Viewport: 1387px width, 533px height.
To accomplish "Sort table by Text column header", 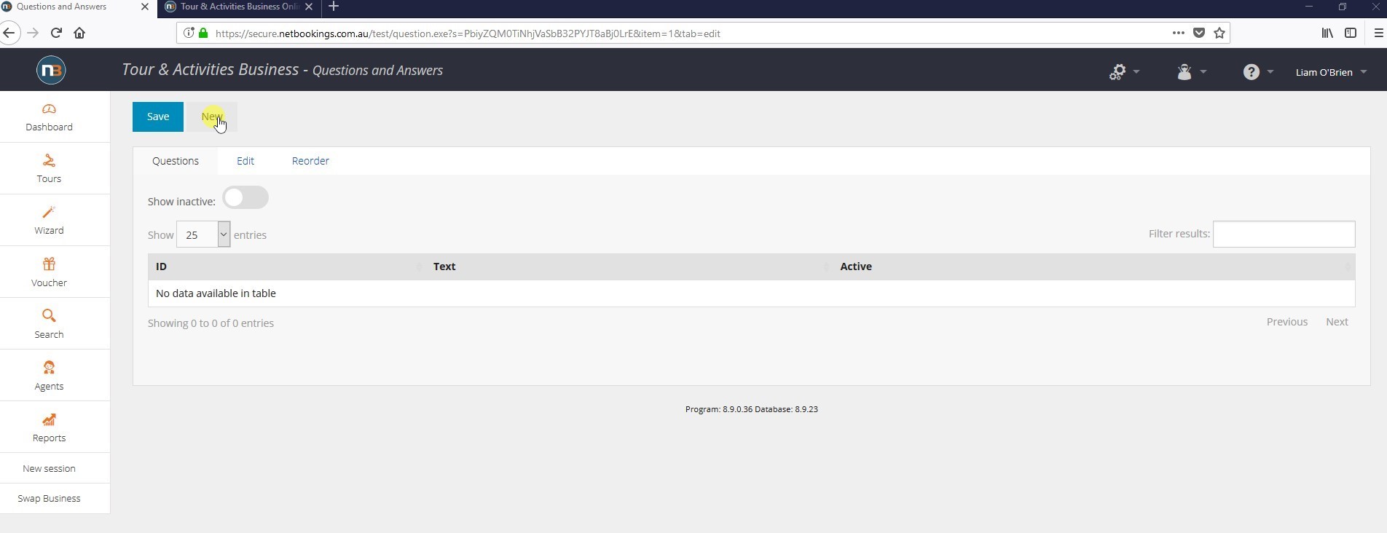I will point(629,266).
